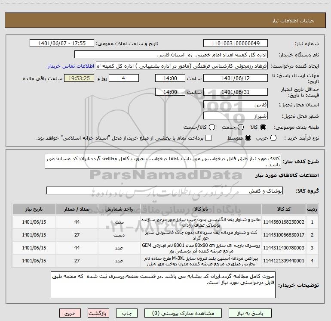Screen dimensions: 331x321
Task: Click product code 1144121309440001
Action: (x=284, y=261)
